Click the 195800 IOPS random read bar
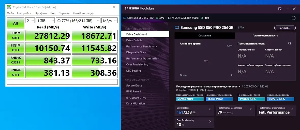This screenshot has height=130, width=300. pyautogui.click(x=251, y=99)
